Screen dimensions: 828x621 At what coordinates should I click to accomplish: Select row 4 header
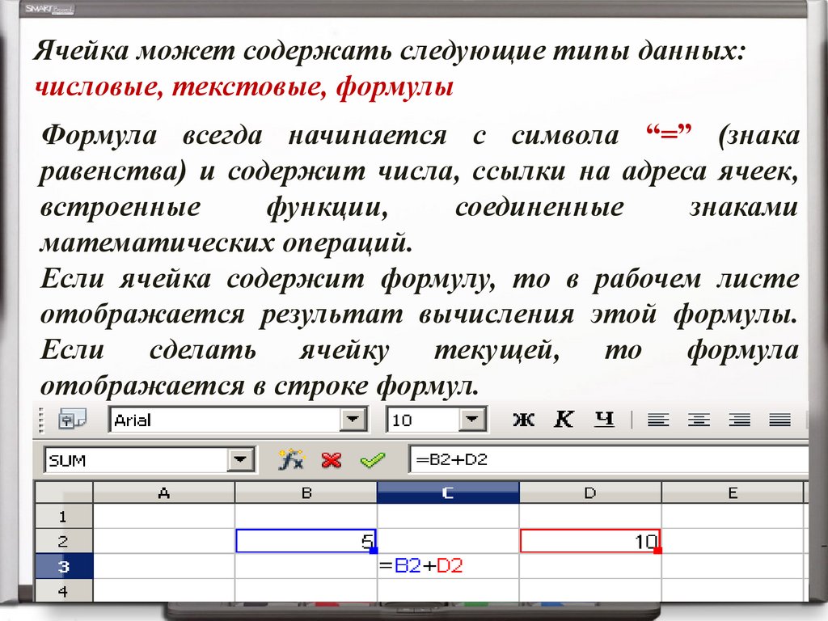pyautogui.click(x=63, y=590)
